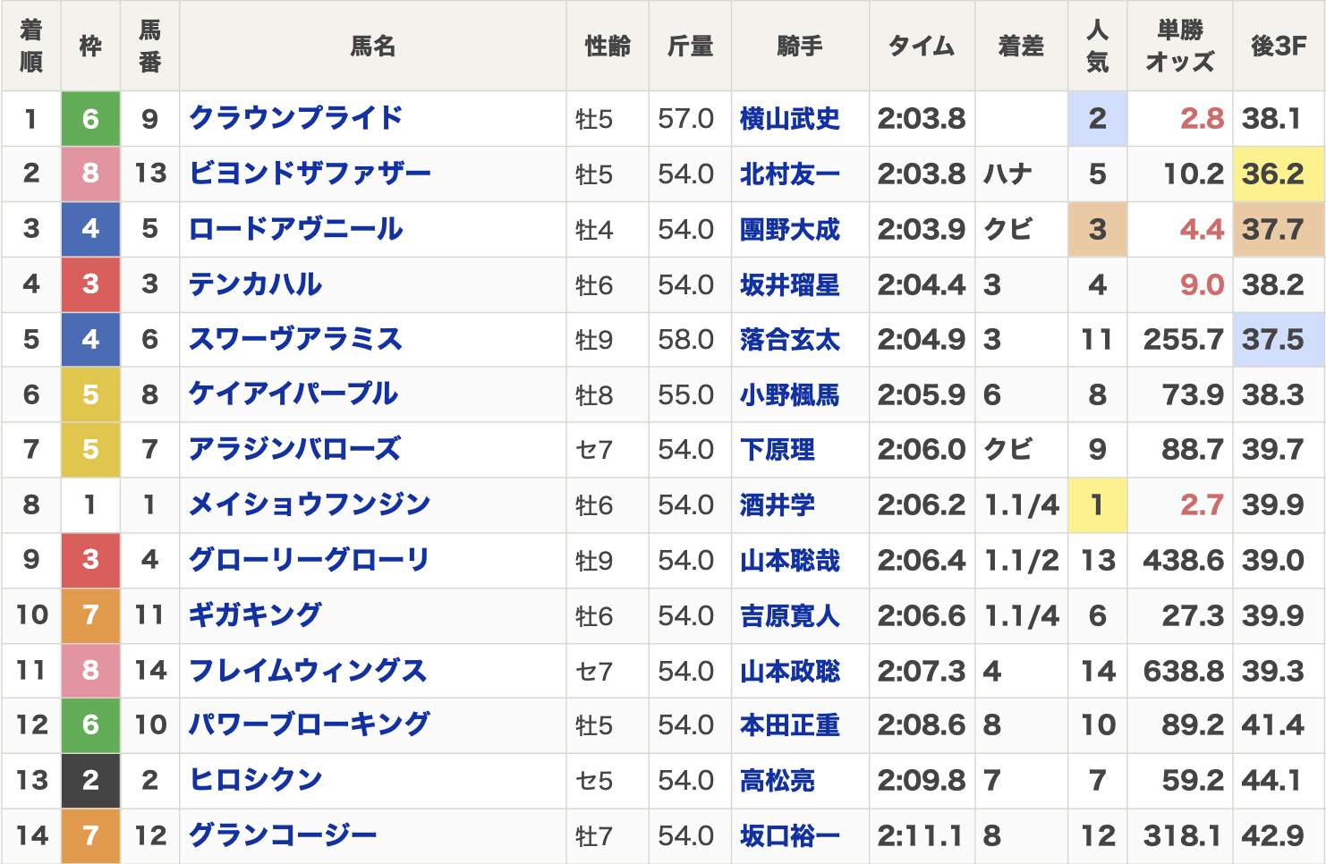Click jockey 坂井瑠星 name
This screenshot has height=864, width=1326.
point(789,284)
